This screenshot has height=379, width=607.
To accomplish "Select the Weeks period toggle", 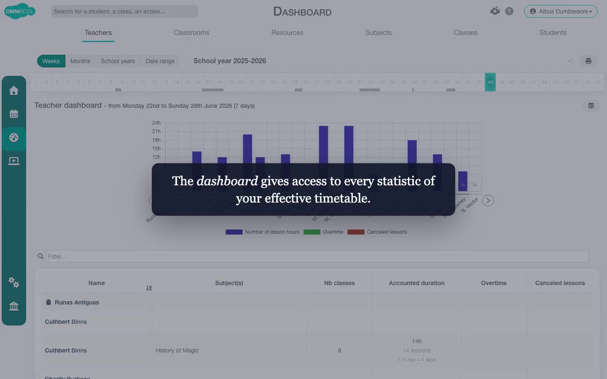I will point(51,61).
